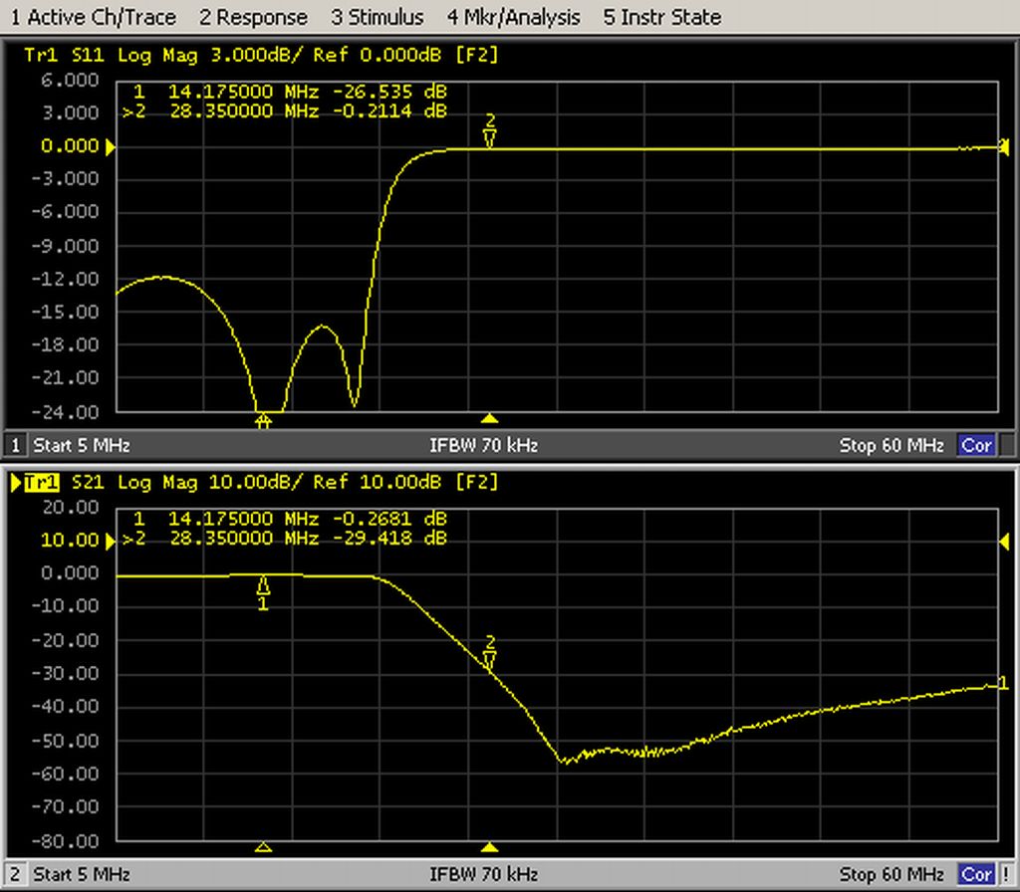The height and width of the screenshot is (892, 1020).
Task: Activate the highlighted Tr1 S21 trace label
Action: click(x=41, y=483)
